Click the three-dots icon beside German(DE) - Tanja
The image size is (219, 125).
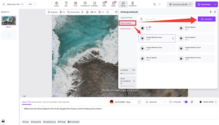pyautogui.click(x=139, y=102)
